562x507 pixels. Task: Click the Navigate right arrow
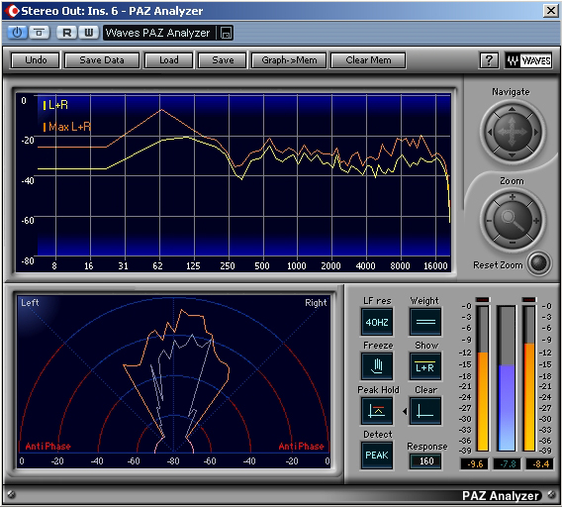click(536, 132)
